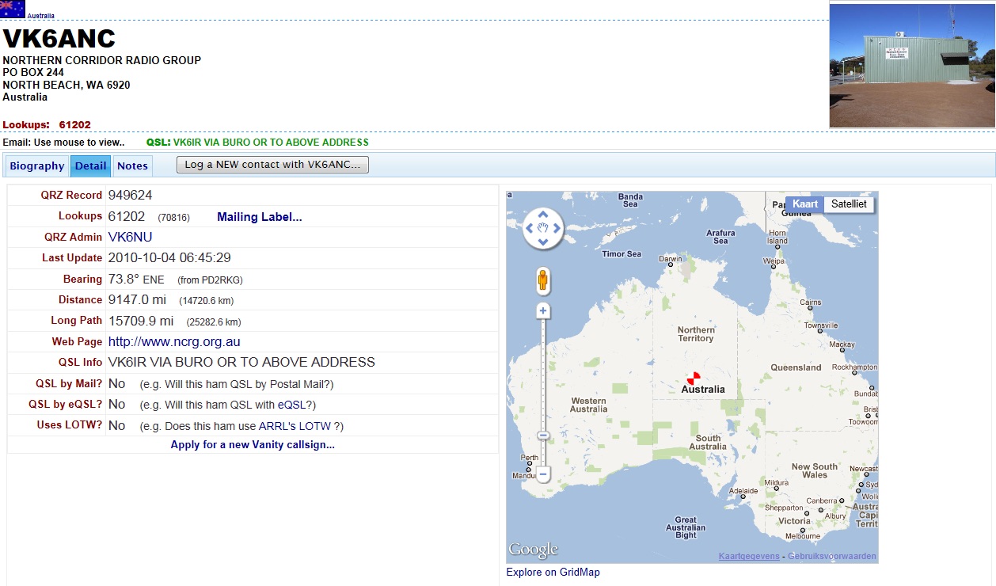Pan the map up with arrow
996x586 pixels.
tap(543, 215)
